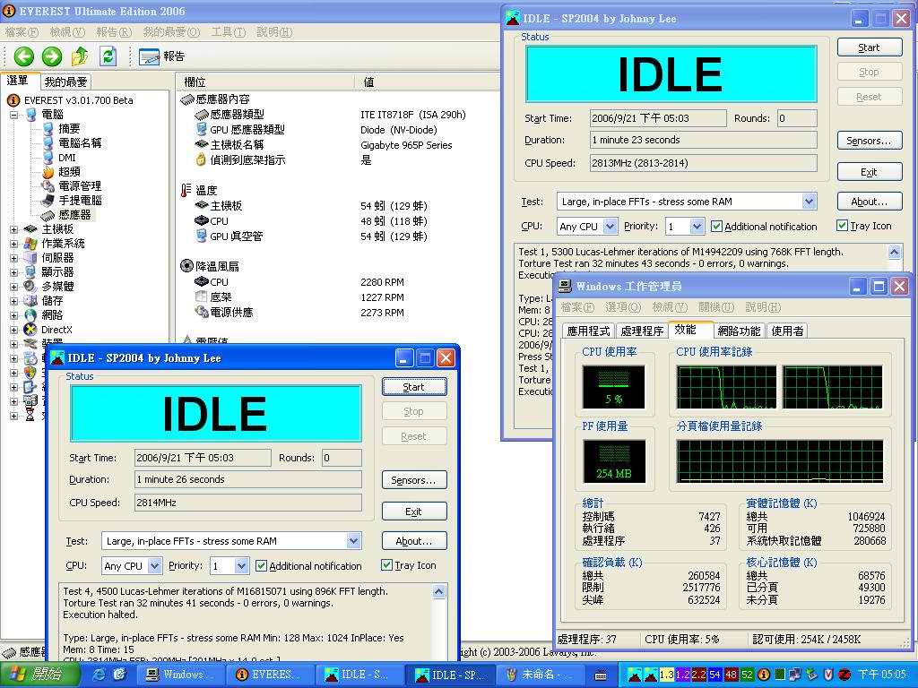Open the CPU dropdown in upper SP2004 window
The image size is (918, 688).
point(610,226)
